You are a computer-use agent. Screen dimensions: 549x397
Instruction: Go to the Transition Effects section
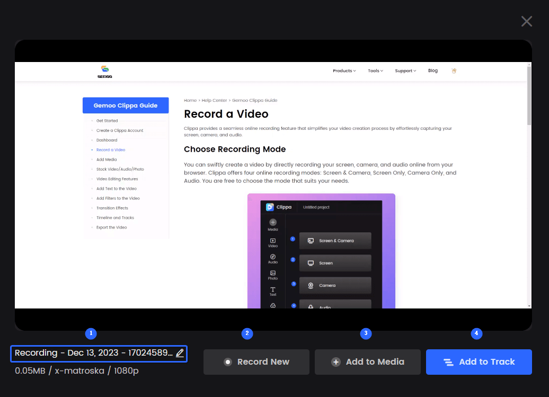[112, 208]
